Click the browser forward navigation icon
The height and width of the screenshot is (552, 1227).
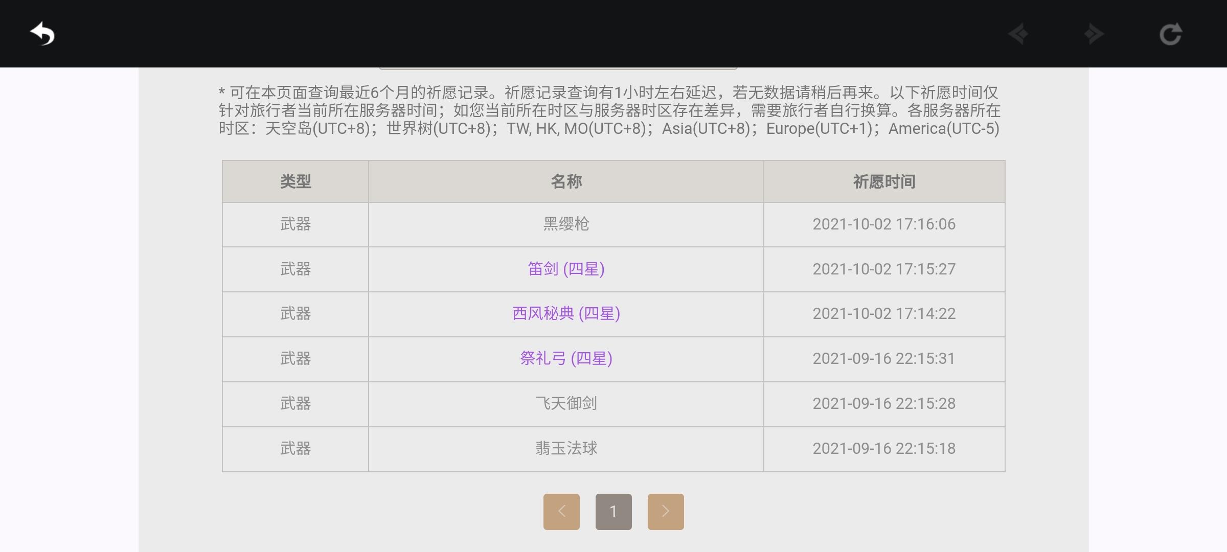pyautogui.click(x=1094, y=34)
